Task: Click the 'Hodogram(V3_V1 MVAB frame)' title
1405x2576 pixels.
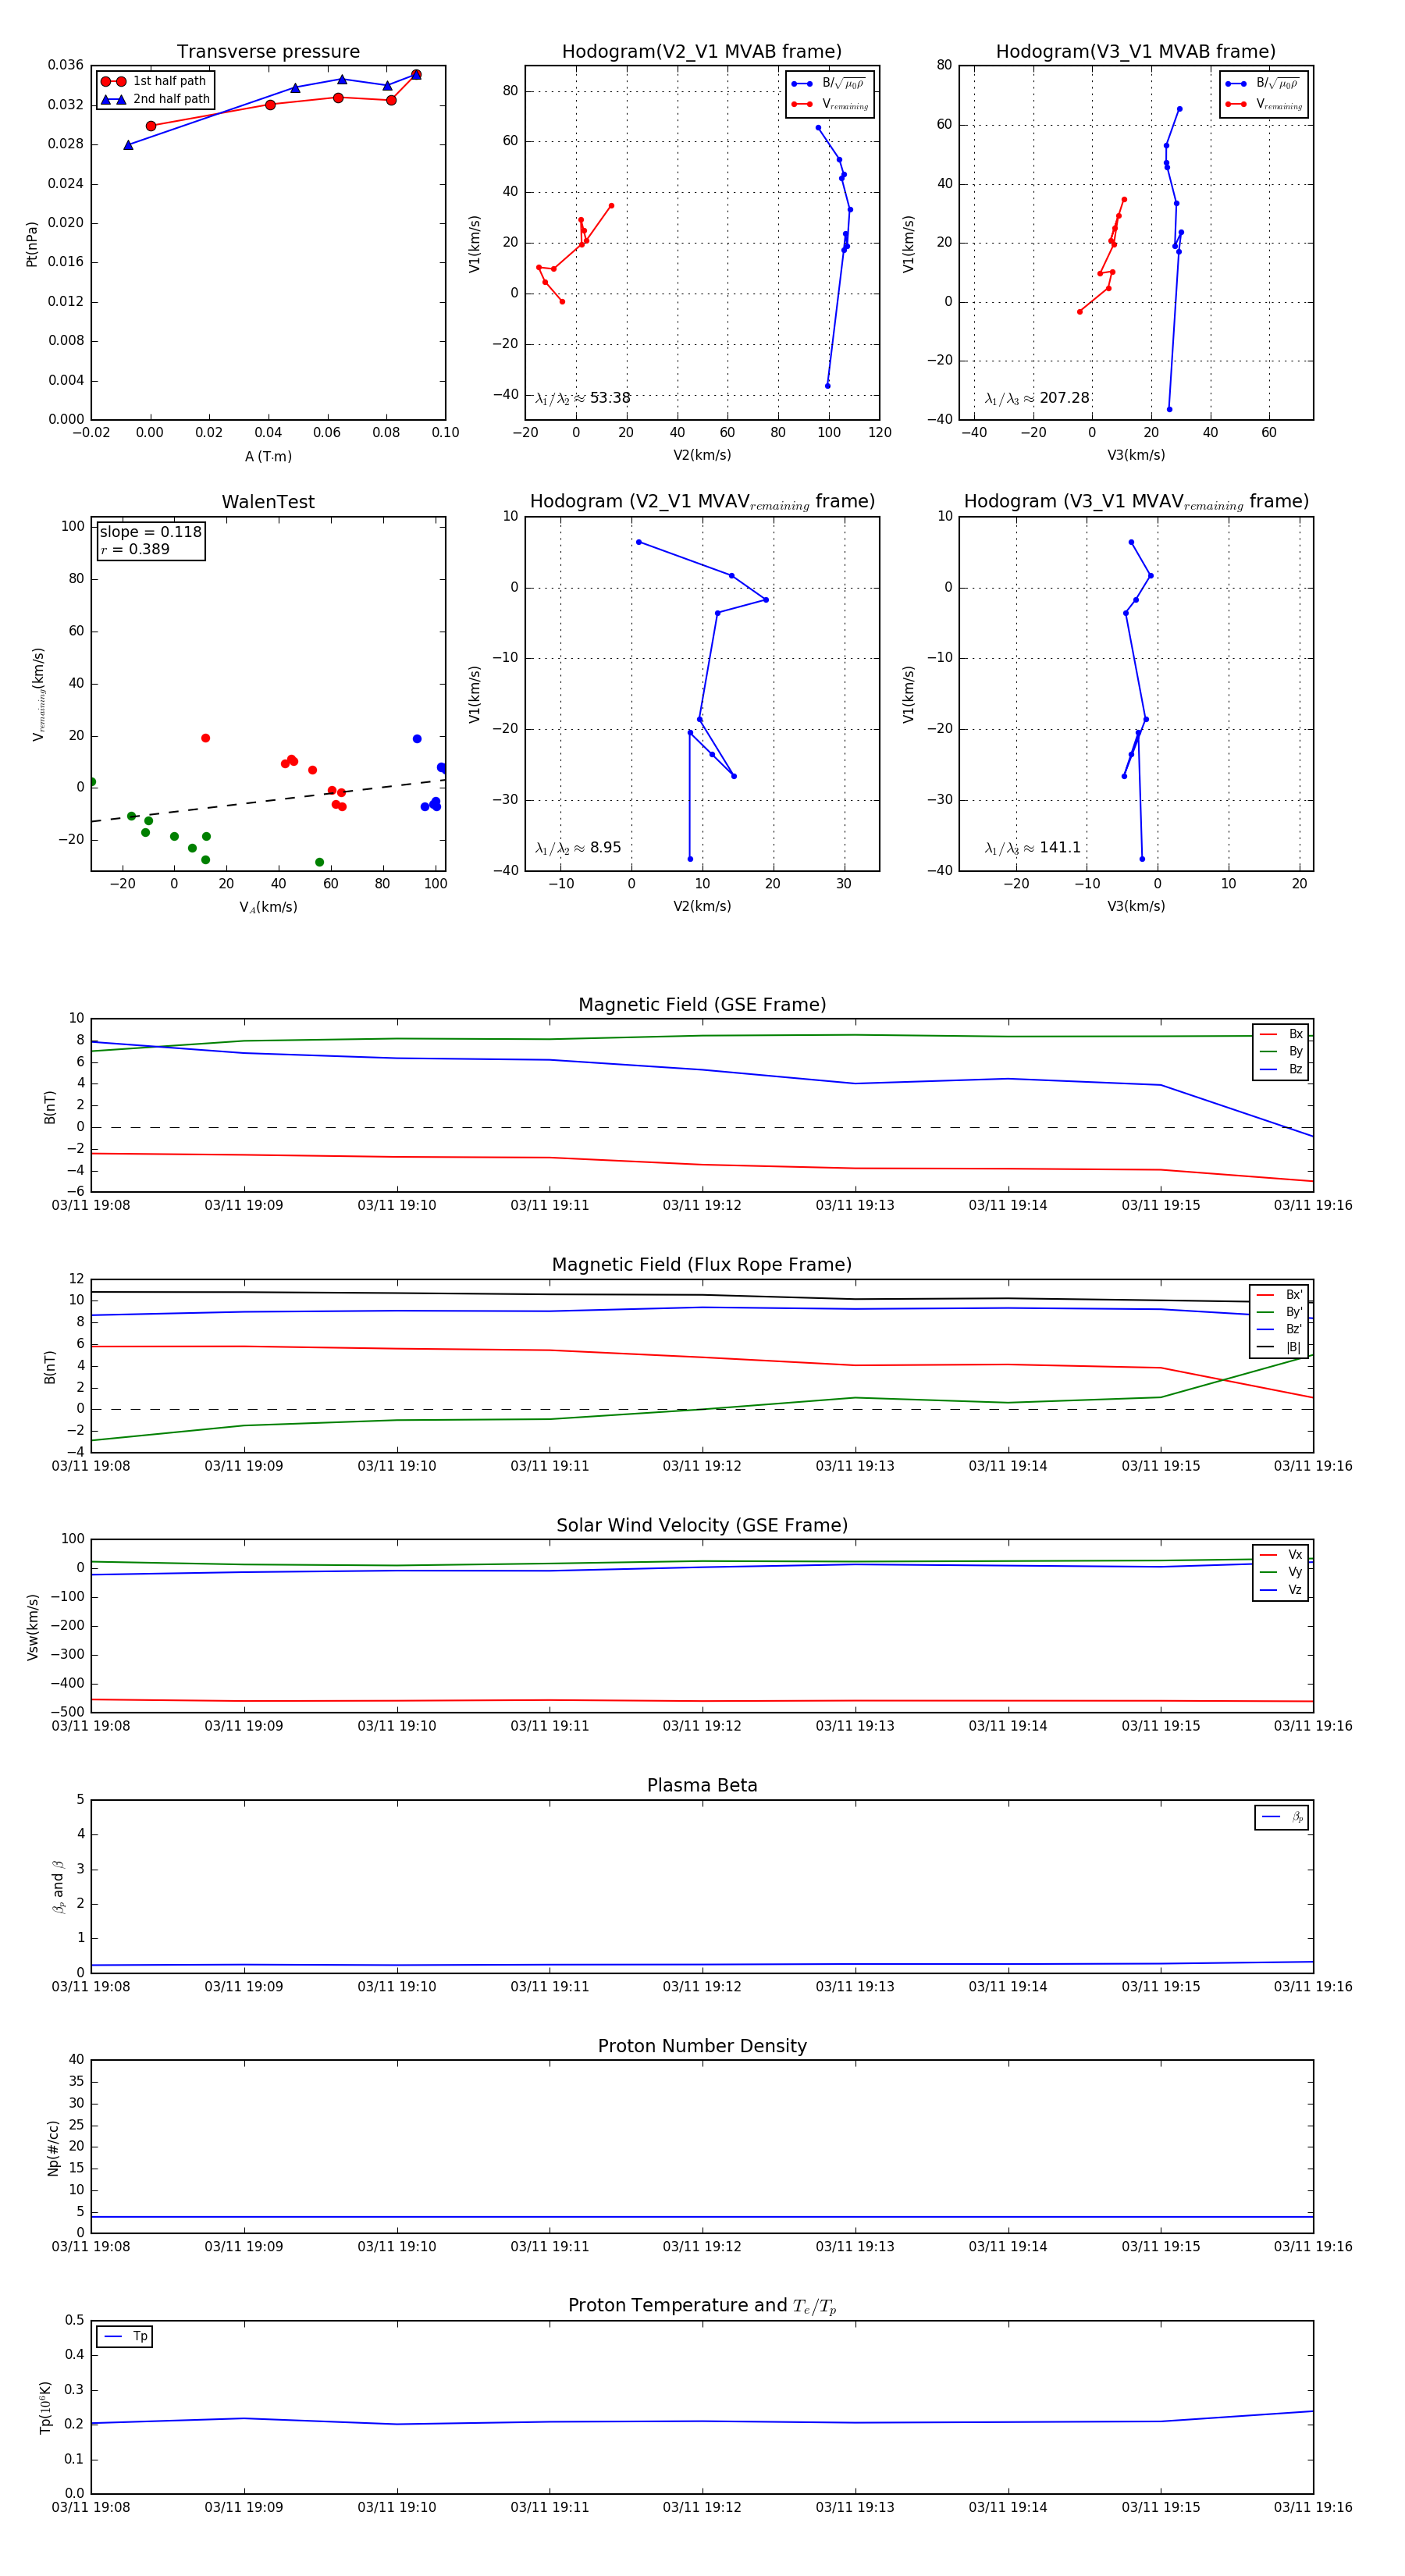Action: click(x=1136, y=52)
